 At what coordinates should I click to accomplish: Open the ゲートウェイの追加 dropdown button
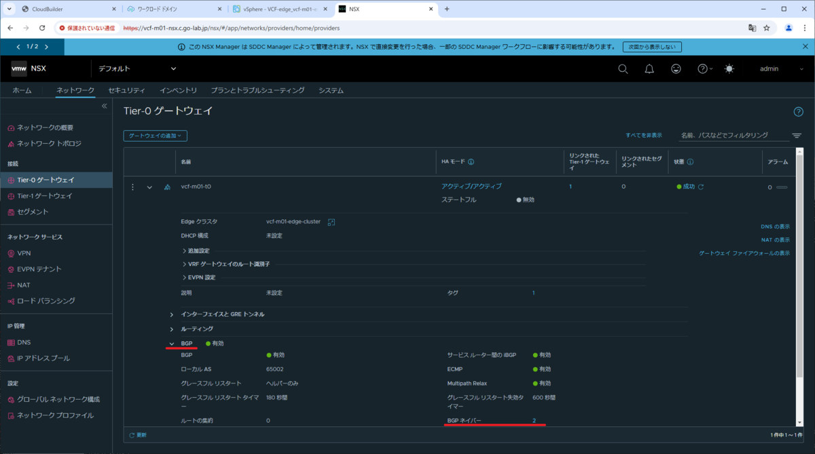(156, 136)
